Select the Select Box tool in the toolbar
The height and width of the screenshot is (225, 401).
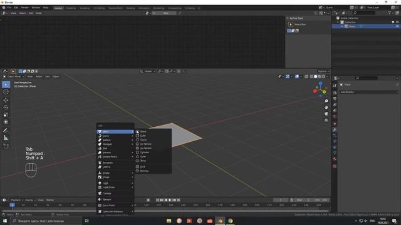pos(6,84)
